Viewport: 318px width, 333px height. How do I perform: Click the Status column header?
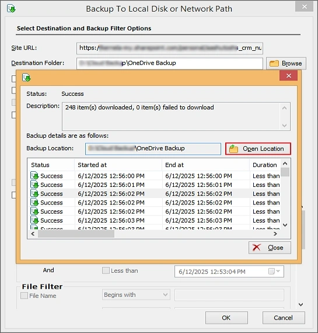51,165
